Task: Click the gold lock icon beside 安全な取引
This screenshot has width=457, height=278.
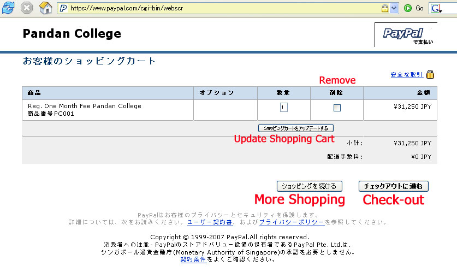Action: [x=430, y=74]
